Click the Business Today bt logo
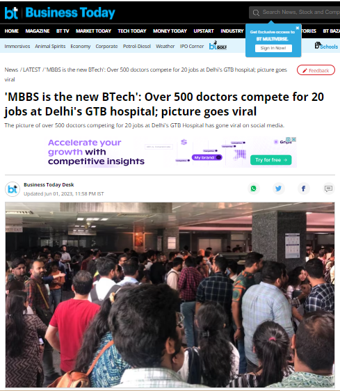 click(x=11, y=13)
